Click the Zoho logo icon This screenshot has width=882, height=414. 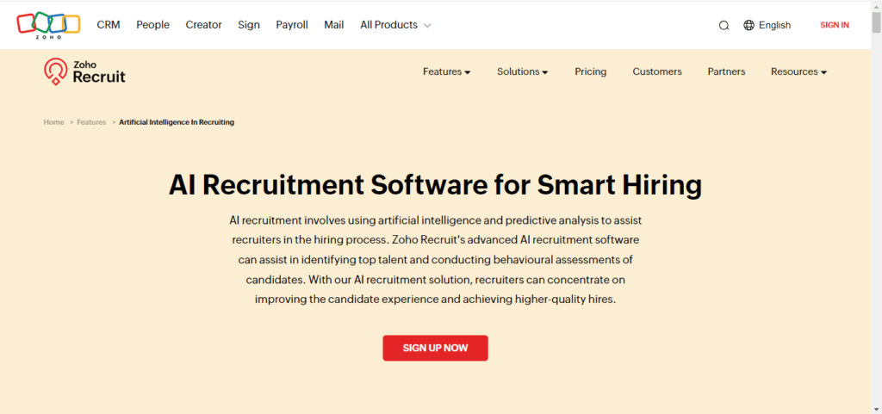[x=48, y=24]
